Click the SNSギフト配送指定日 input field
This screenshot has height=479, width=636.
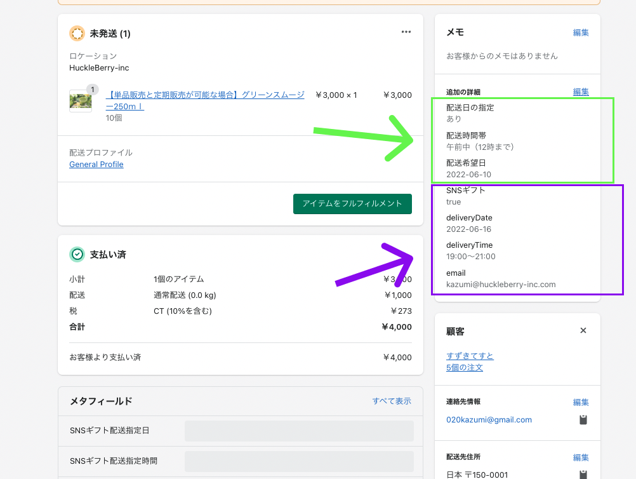[299, 431]
